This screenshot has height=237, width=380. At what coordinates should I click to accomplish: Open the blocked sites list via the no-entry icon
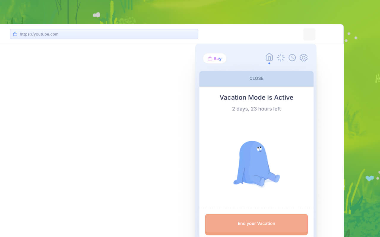[292, 57]
